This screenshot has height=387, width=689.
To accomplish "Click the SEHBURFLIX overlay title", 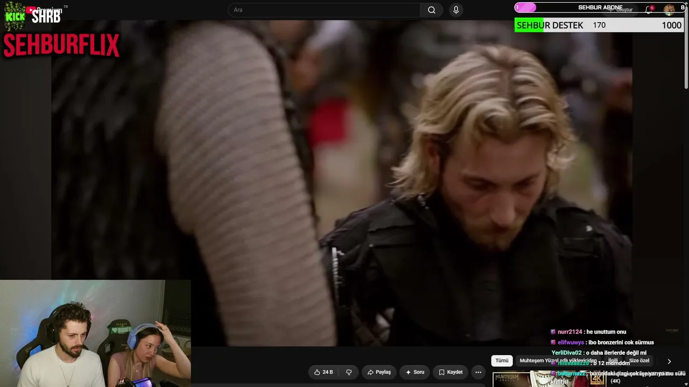I will click(x=61, y=46).
